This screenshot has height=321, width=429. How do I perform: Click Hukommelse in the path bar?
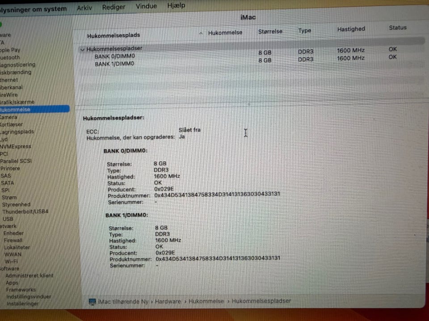click(206, 301)
